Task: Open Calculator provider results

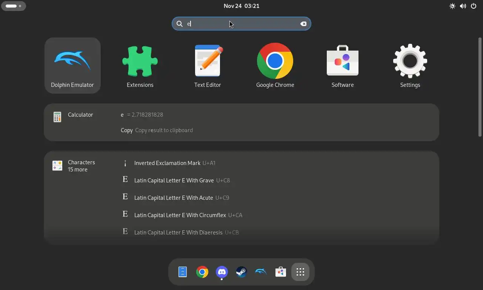Action: coord(74,117)
